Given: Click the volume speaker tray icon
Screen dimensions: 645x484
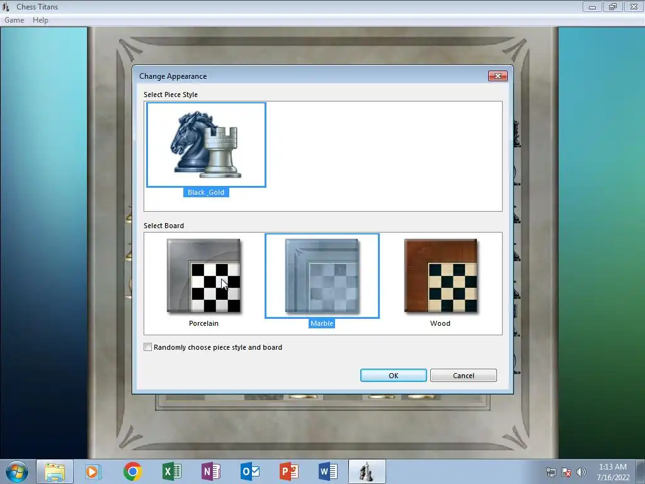Looking at the screenshot, I should [x=581, y=472].
